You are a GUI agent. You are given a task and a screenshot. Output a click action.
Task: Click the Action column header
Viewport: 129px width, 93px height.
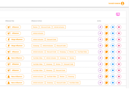click(x=99, y=21)
